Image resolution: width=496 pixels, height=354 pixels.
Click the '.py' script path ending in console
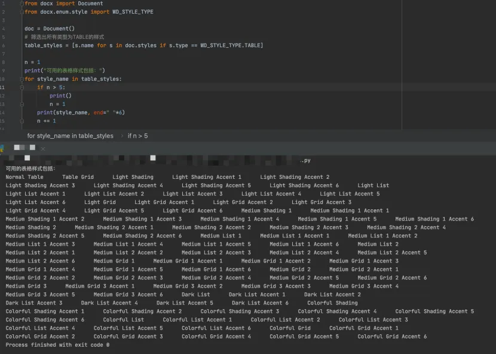[305, 160]
